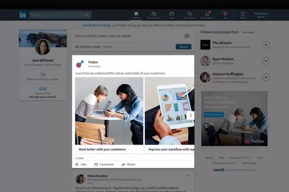Open the Work apps grid menu
Viewport: 289px width, 192px height.
[243, 15]
